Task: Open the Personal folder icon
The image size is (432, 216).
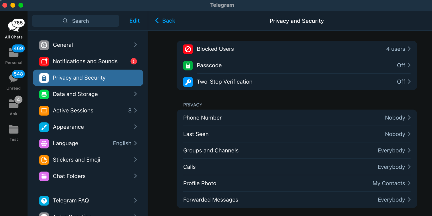Action: coord(13,52)
